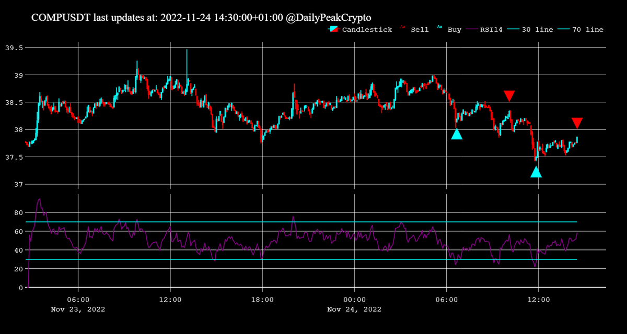Click the red sell triangle at chart's right end
This screenshot has height=334, width=627.
(577, 123)
